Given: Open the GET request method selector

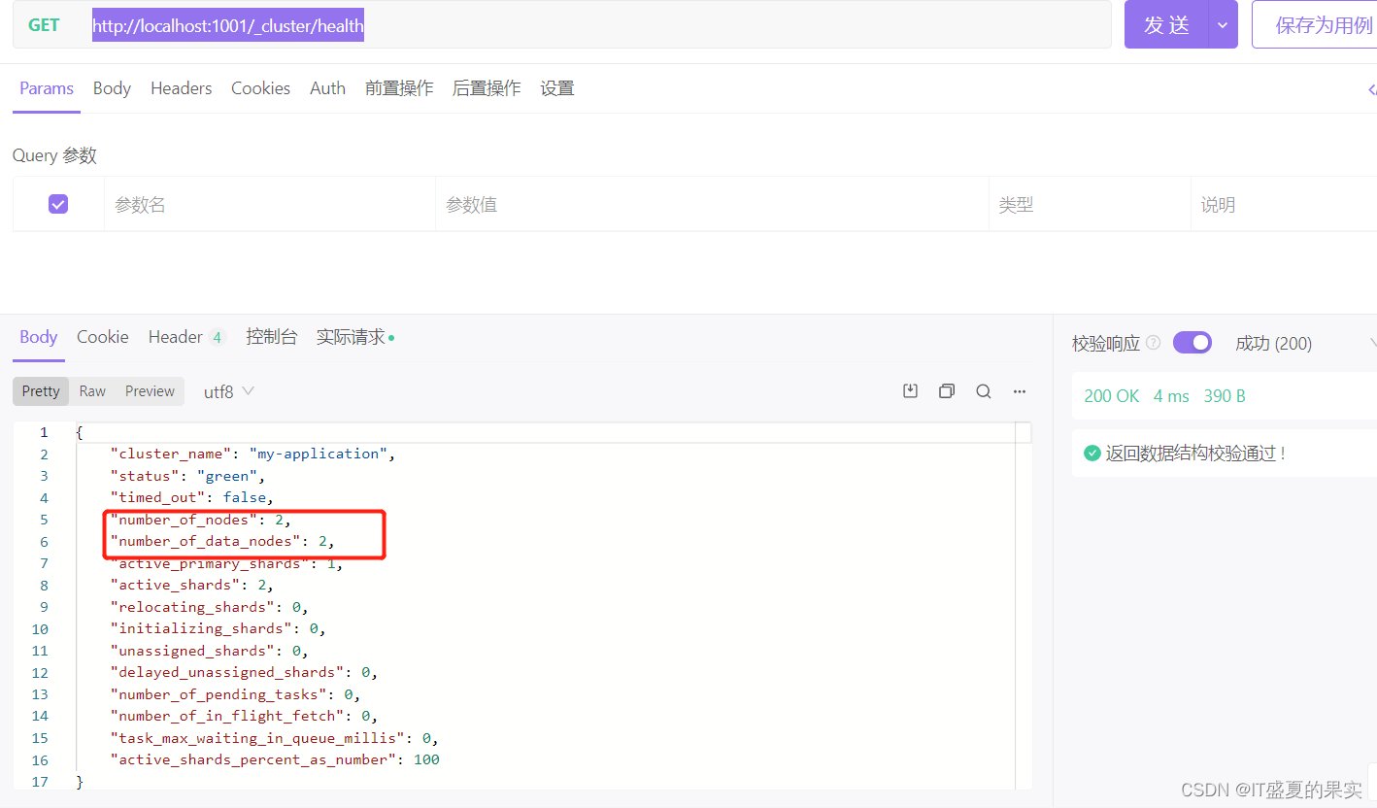Looking at the screenshot, I should (44, 25).
